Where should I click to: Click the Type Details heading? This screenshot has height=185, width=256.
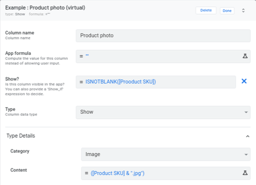(x=21, y=136)
